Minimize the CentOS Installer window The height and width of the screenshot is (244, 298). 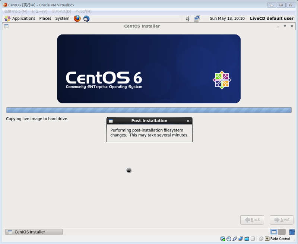click(x=278, y=26)
